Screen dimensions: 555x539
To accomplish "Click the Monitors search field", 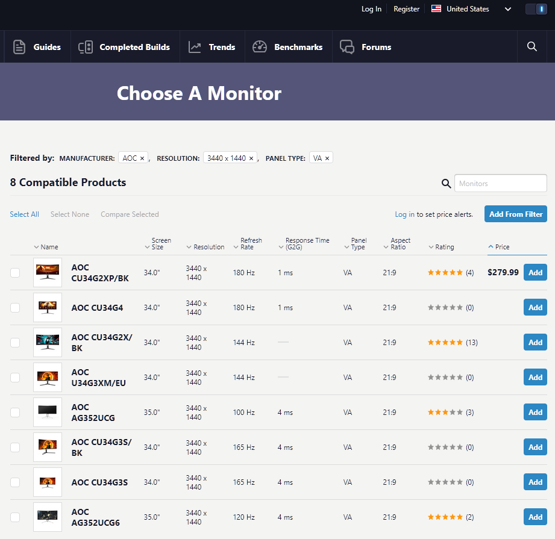I will click(x=501, y=183).
